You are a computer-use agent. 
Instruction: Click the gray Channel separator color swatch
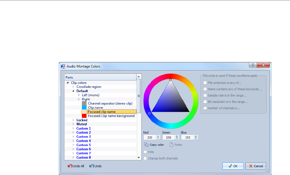[84, 103]
